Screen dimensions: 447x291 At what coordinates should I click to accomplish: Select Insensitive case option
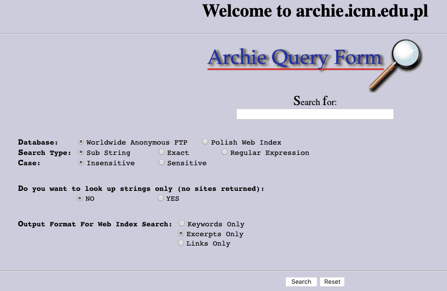[81, 163]
